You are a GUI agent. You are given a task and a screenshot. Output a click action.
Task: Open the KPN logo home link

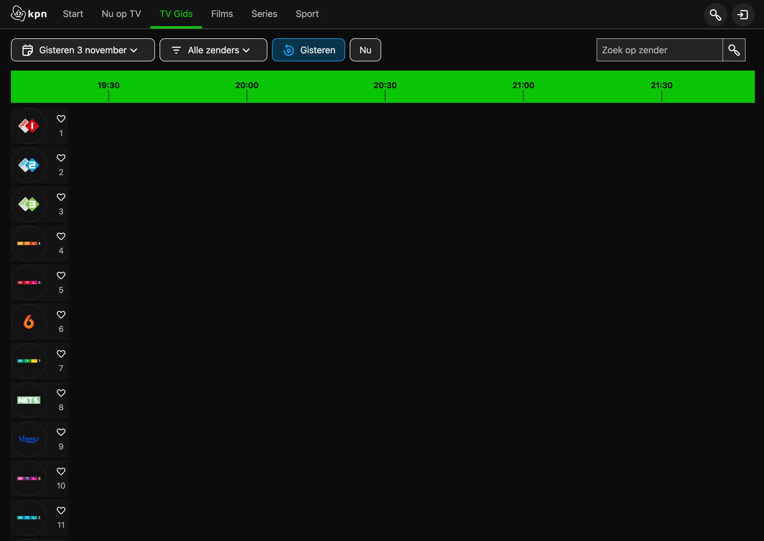click(29, 14)
